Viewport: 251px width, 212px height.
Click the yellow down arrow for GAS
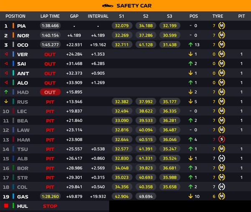[190, 196]
